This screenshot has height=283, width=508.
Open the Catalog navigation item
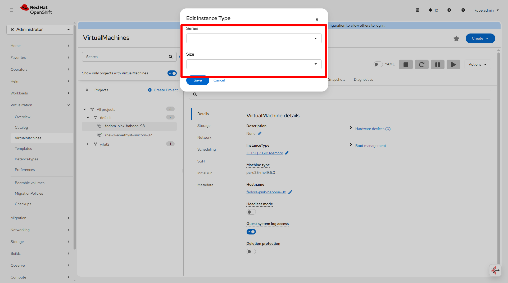[21, 127]
